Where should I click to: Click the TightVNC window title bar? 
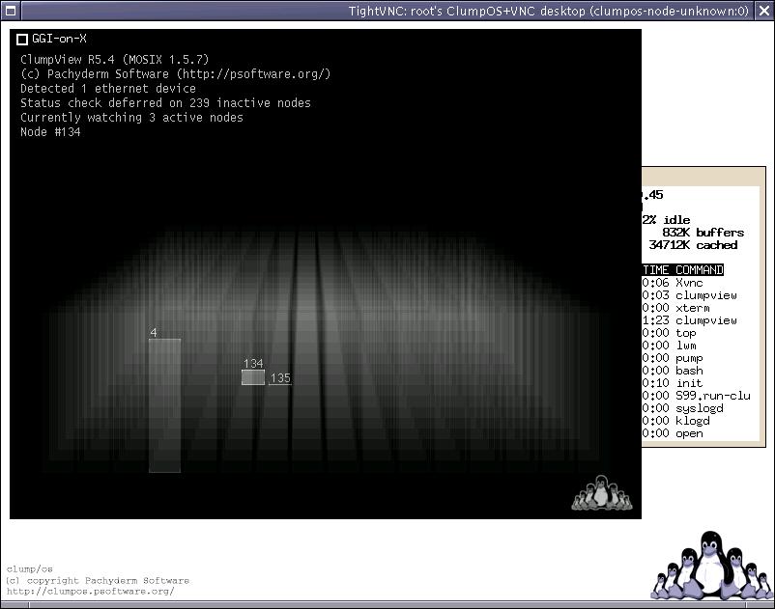(387, 11)
